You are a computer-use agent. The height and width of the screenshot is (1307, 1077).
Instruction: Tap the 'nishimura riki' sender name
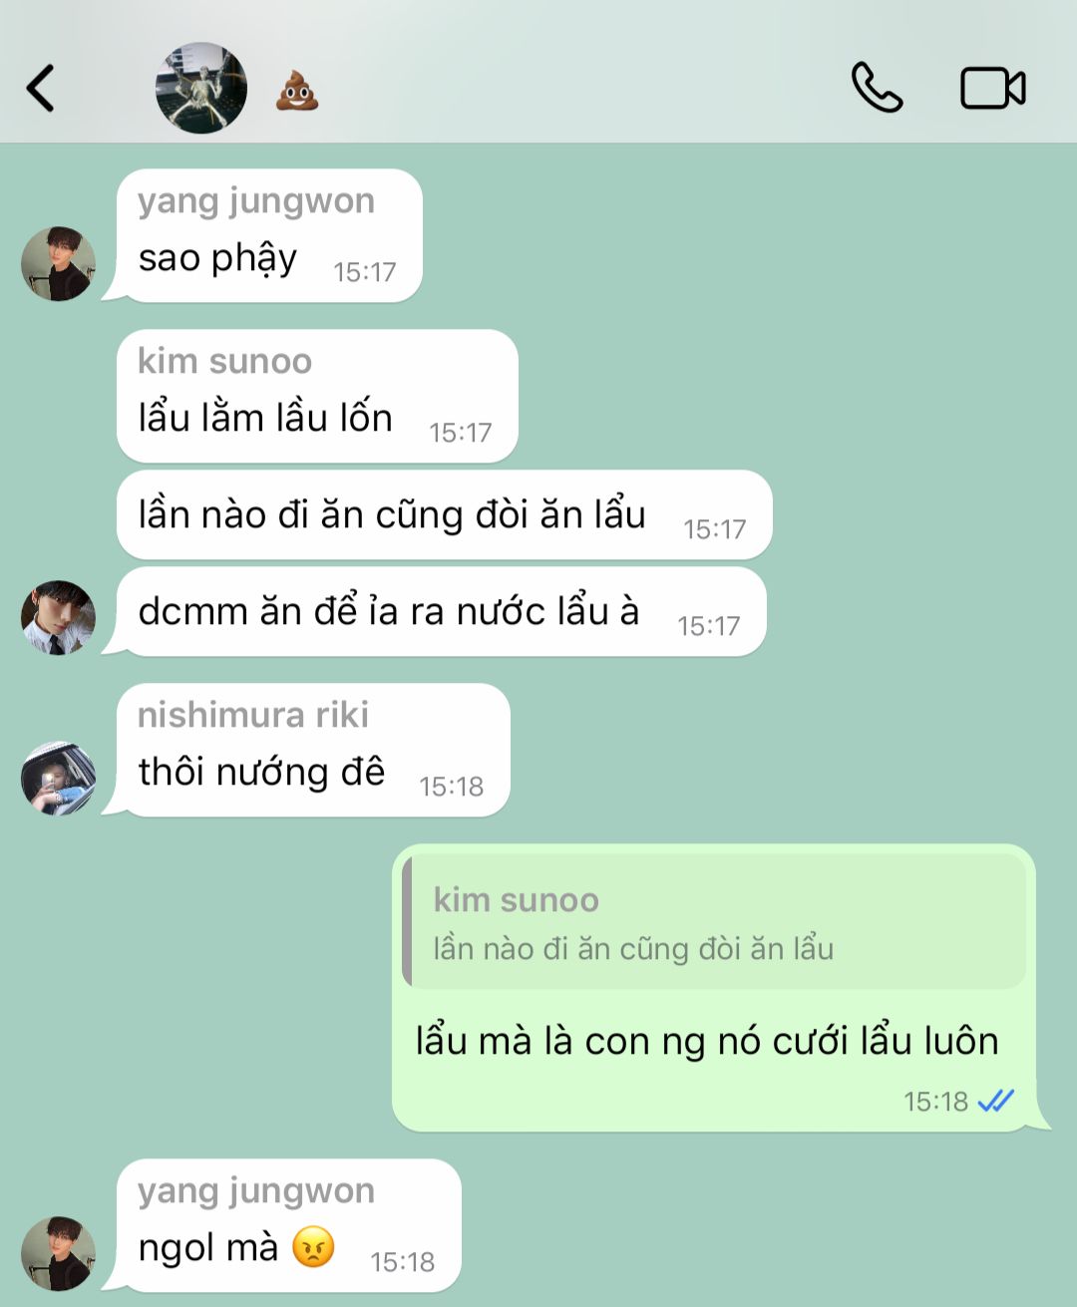click(253, 715)
